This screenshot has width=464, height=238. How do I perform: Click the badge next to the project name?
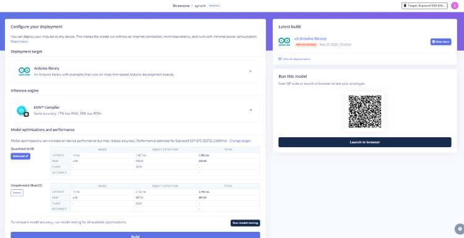click(214, 6)
